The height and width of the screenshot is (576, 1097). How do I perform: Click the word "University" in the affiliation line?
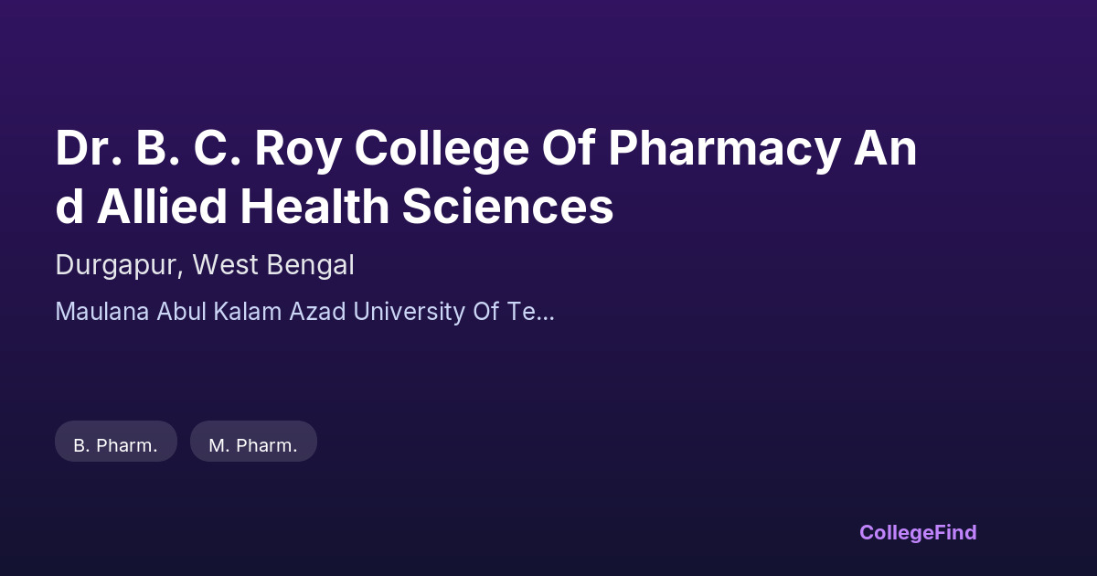pos(409,312)
